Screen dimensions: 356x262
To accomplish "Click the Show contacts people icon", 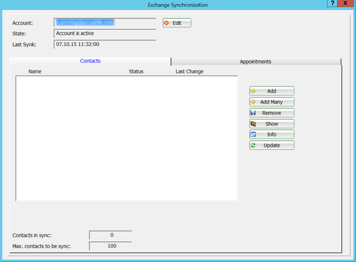I will coord(253,124).
